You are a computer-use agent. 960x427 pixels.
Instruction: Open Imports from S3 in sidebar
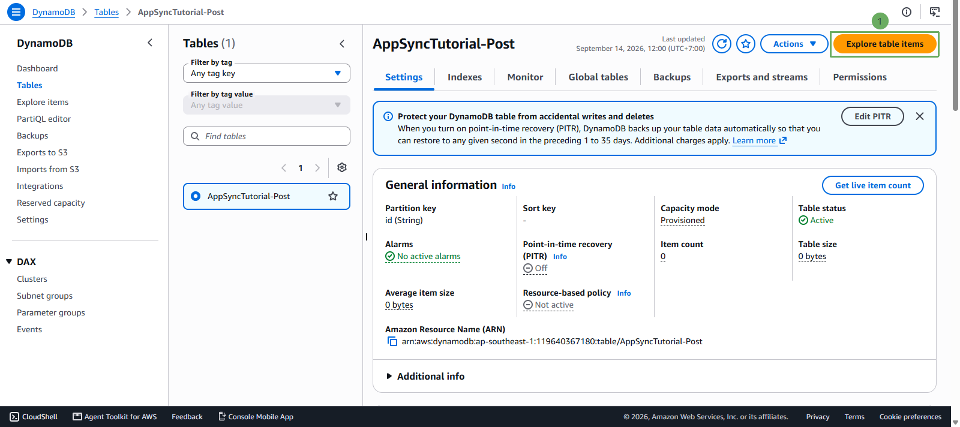pyautogui.click(x=48, y=169)
